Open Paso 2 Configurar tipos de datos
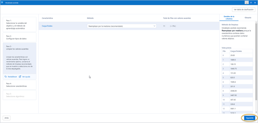This screenshot has height=123, width=258. 19,37
